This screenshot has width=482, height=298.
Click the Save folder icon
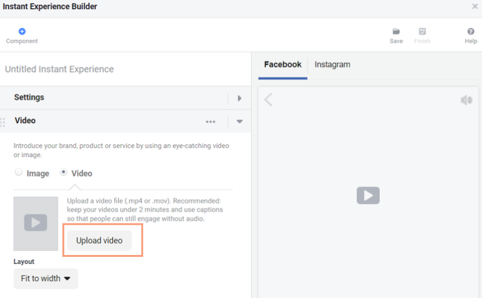click(396, 31)
